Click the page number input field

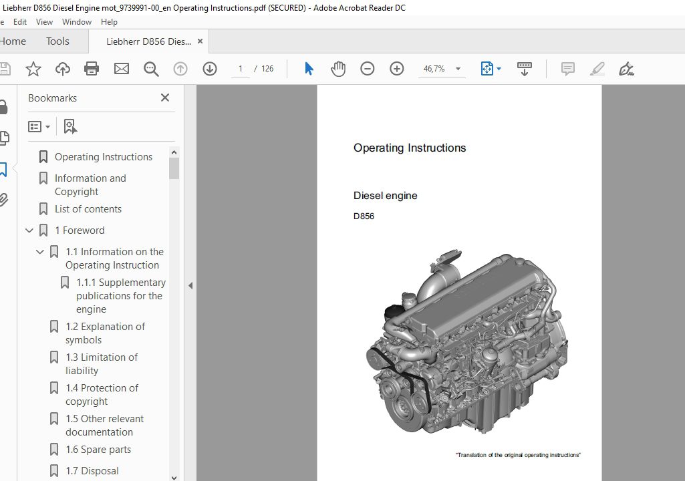[x=240, y=69]
